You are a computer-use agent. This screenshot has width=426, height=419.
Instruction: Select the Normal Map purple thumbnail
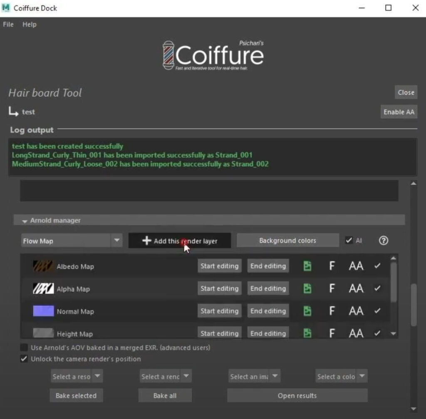43,311
